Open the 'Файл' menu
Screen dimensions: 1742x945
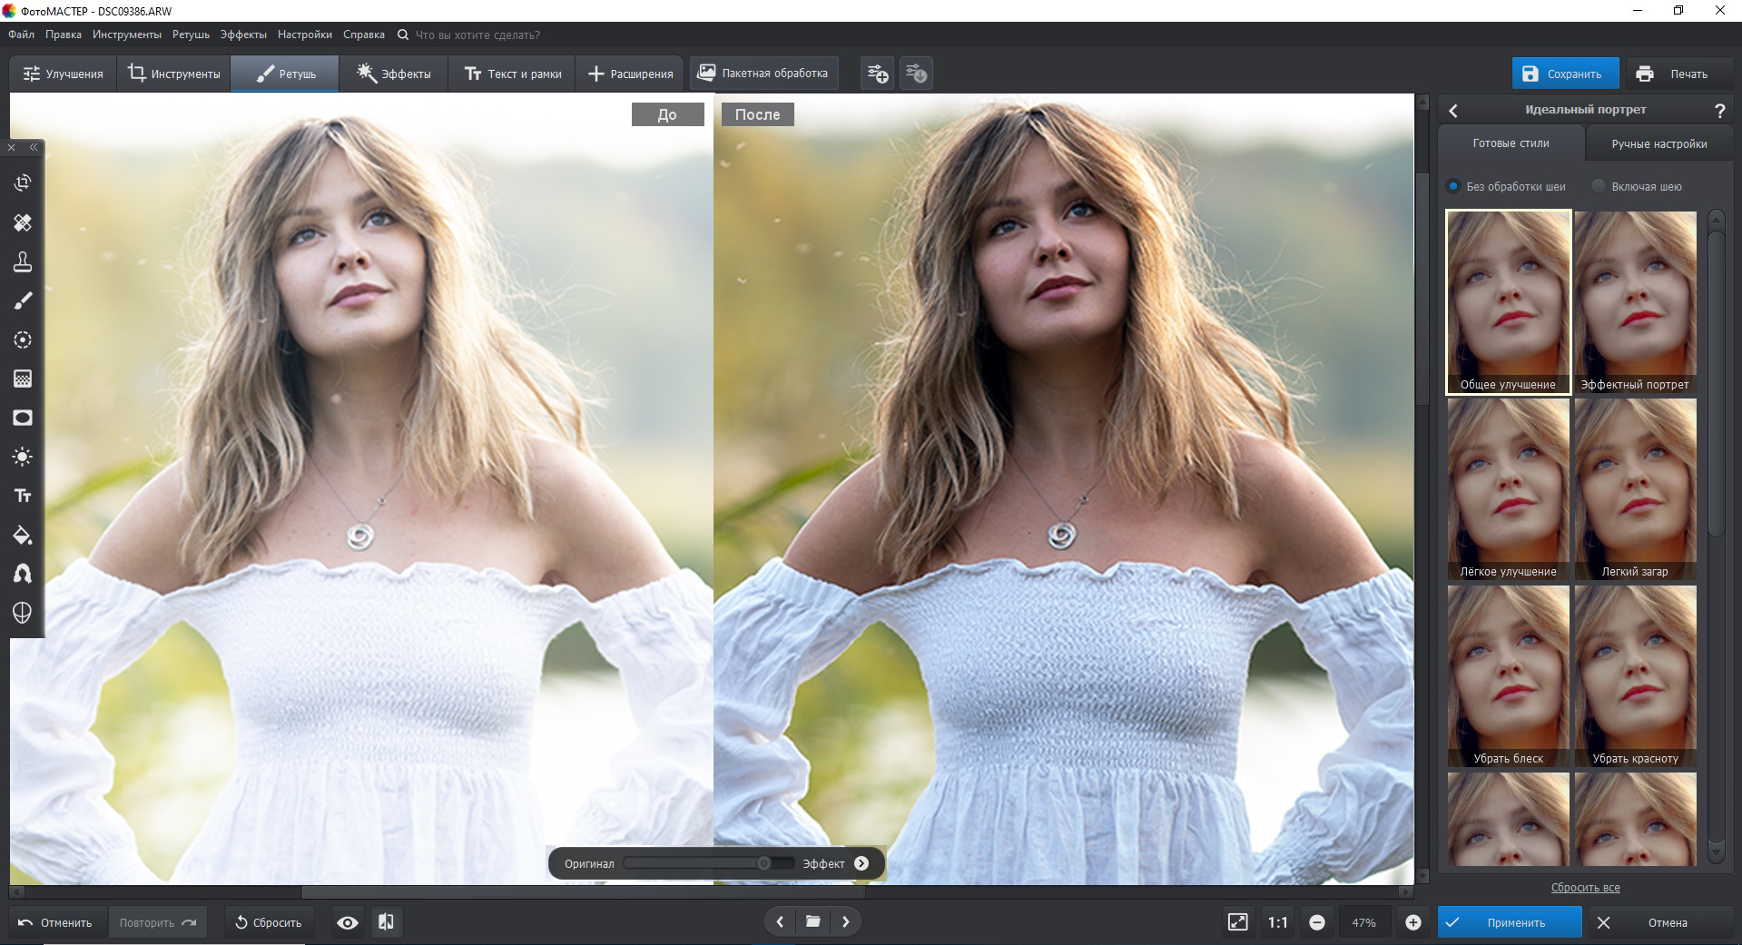point(20,34)
